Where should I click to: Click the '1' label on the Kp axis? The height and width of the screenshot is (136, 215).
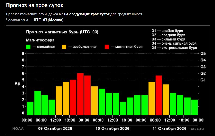23,106
